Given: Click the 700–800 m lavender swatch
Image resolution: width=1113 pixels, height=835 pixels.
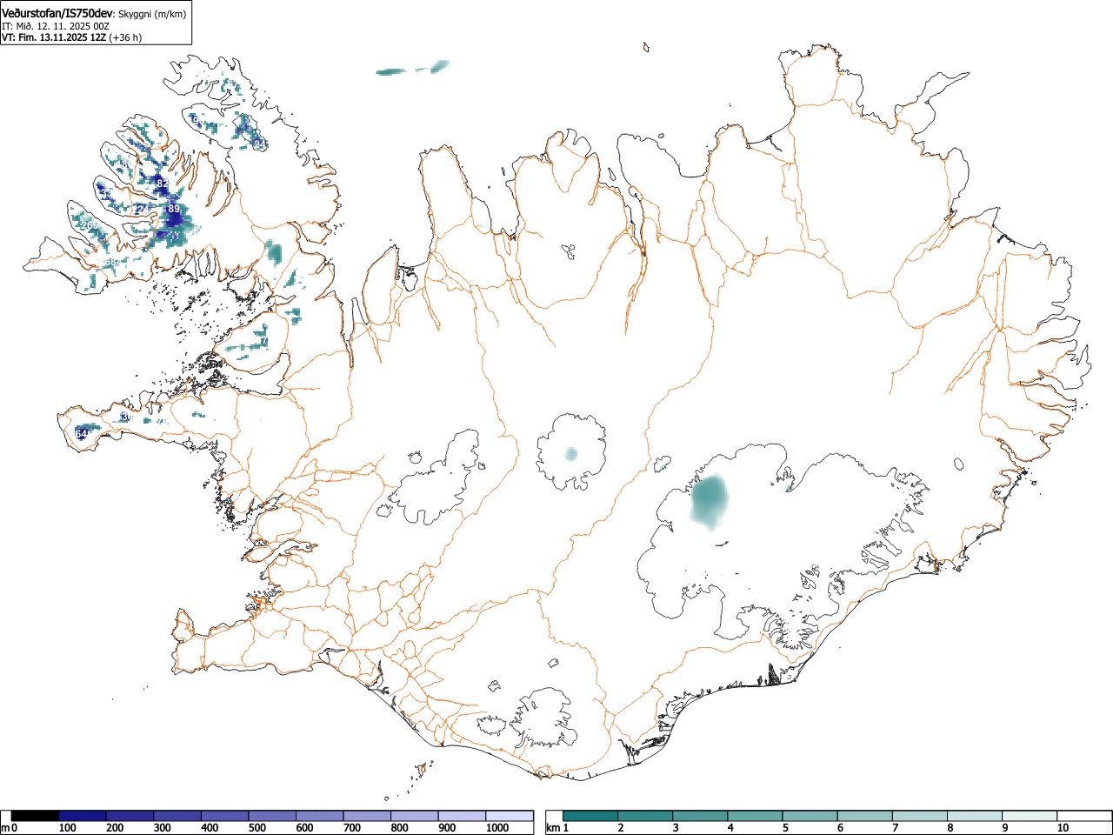Looking at the screenshot, I should [367, 816].
